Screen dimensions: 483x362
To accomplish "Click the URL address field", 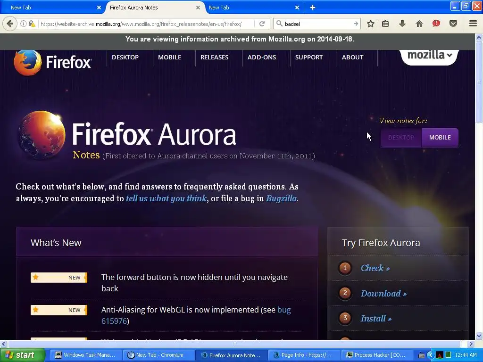I will tap(146, 24).
